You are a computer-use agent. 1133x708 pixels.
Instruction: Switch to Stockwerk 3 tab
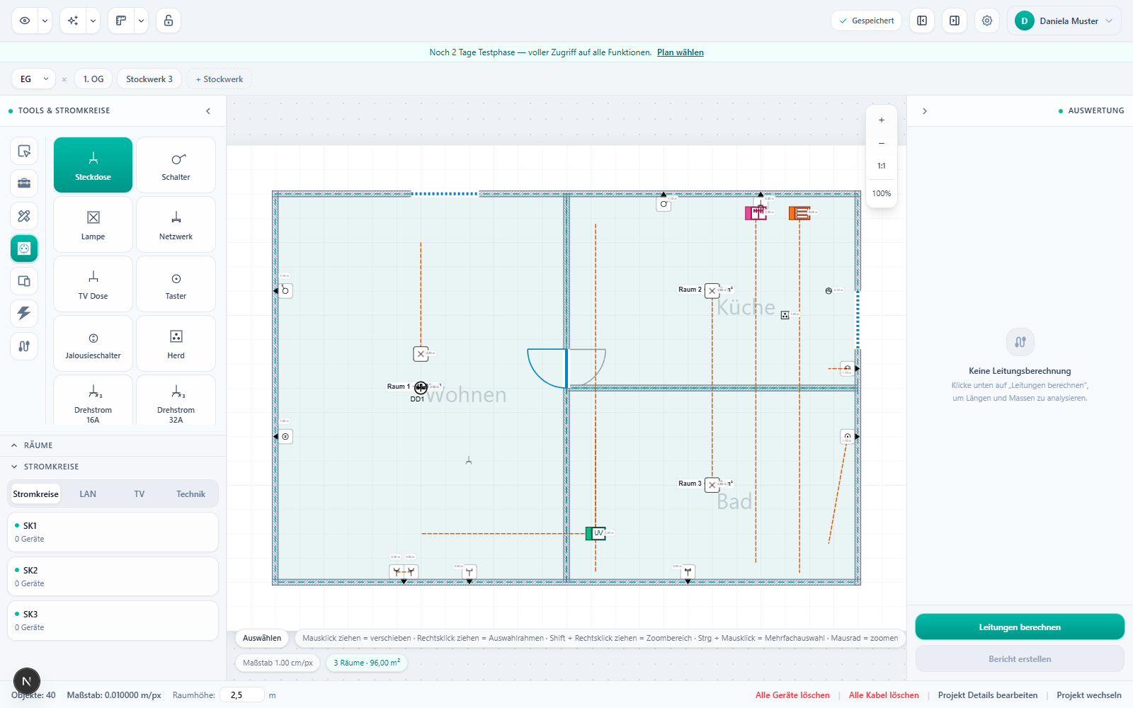[x=149, y=79]
